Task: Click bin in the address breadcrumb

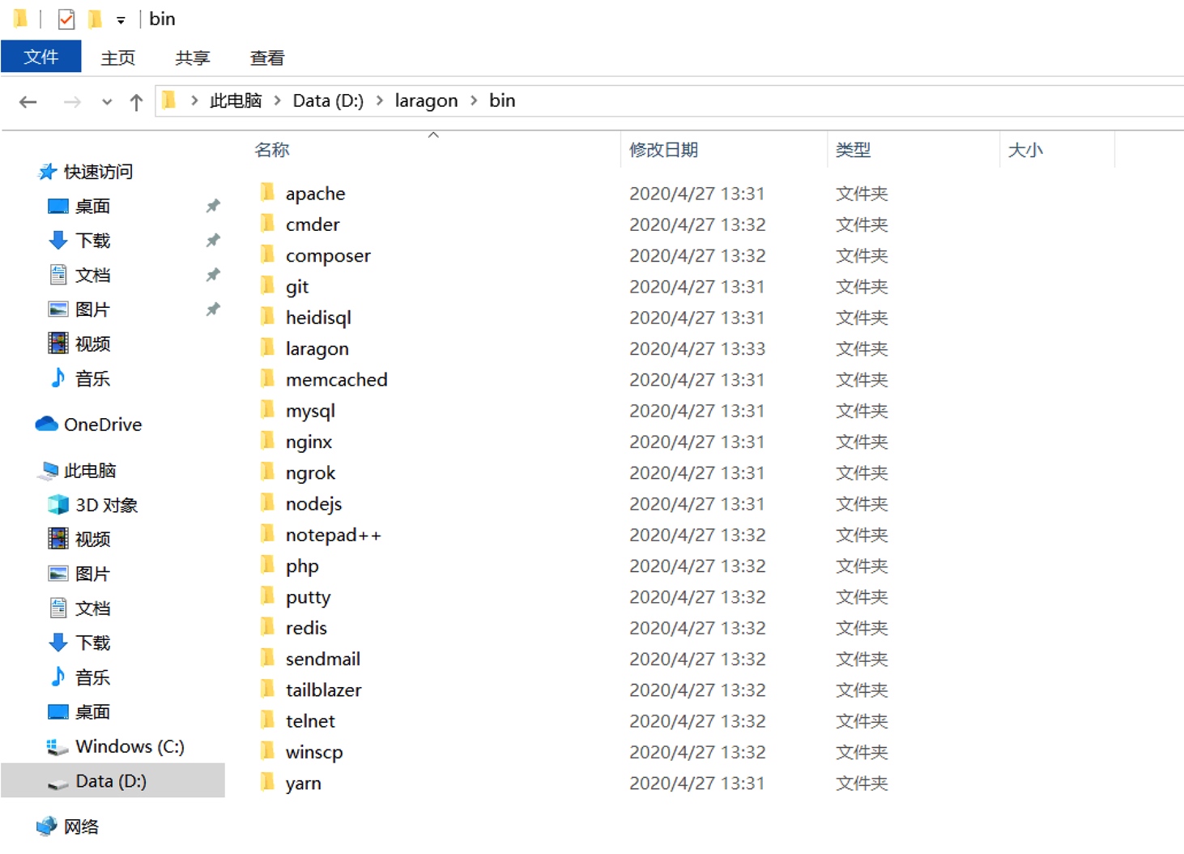Action: [x=502, y=100]
